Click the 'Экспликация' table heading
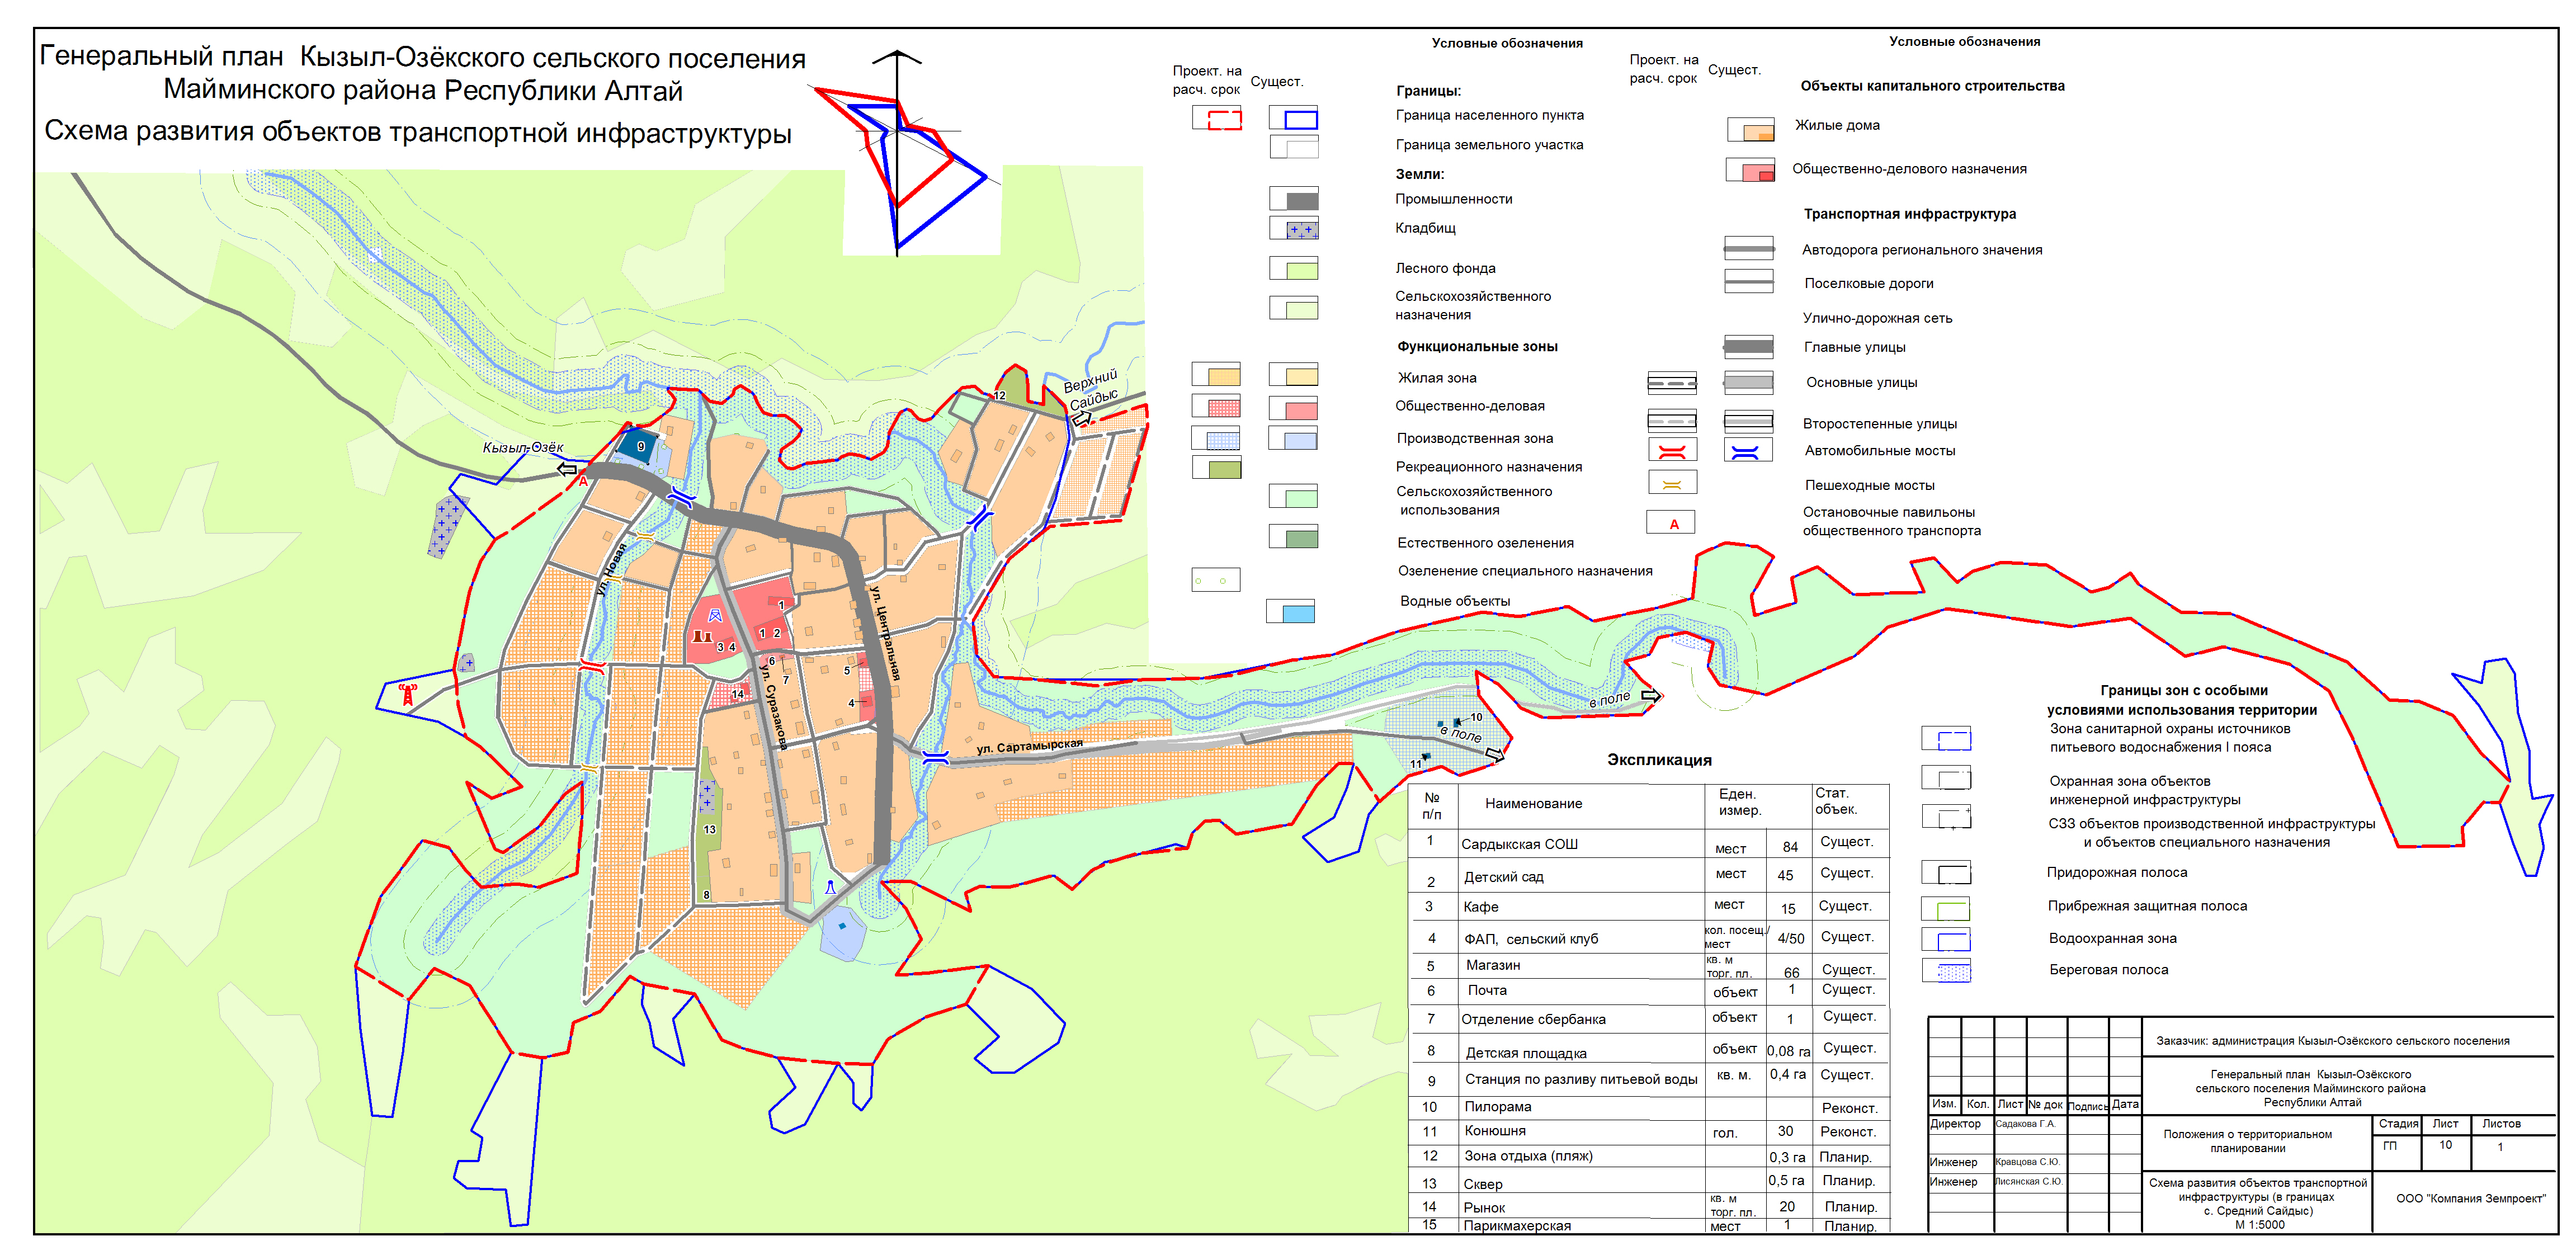Image resolution: width=2576 pixels, height=1255 pixels. click(1659, 760)
